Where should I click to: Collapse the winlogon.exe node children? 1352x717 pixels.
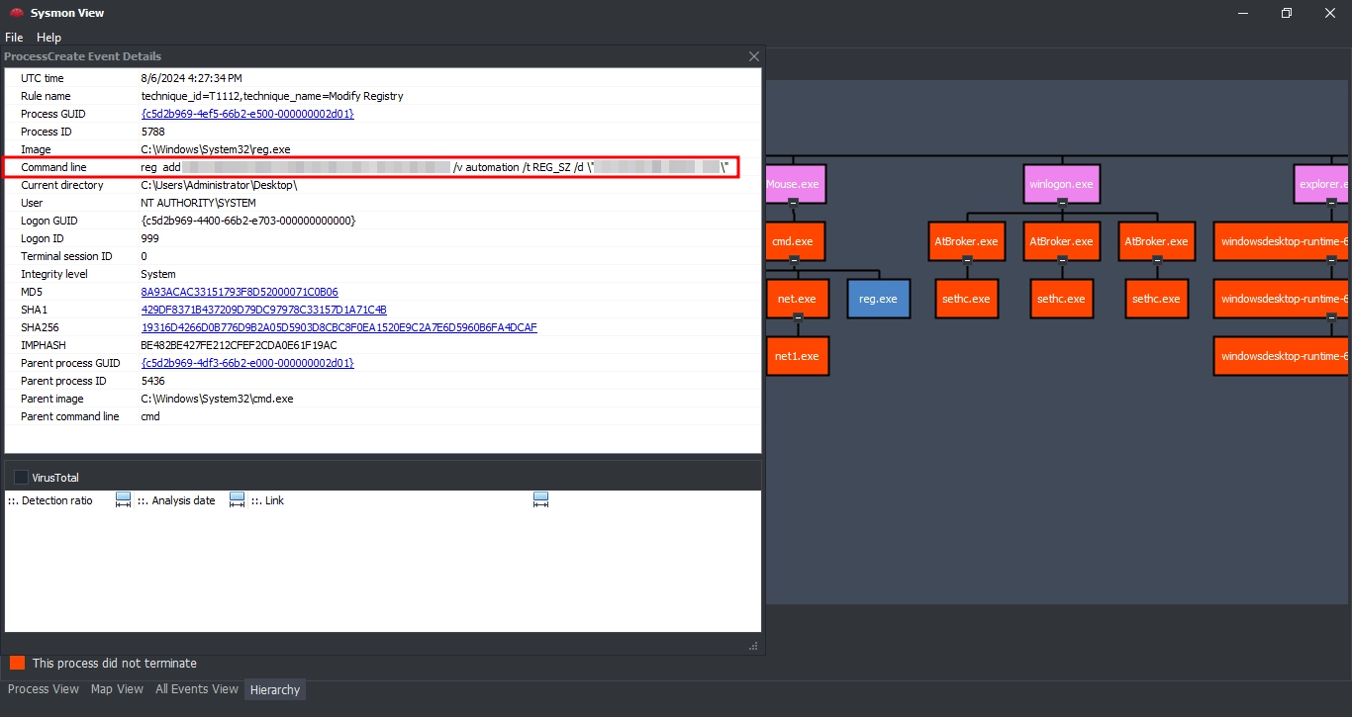click(1062, 203)
